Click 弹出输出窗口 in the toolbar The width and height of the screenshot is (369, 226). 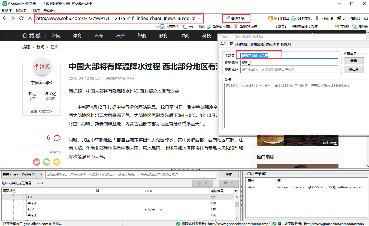[219, 26]
